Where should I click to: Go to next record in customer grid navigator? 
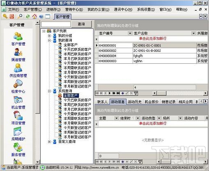110,93
